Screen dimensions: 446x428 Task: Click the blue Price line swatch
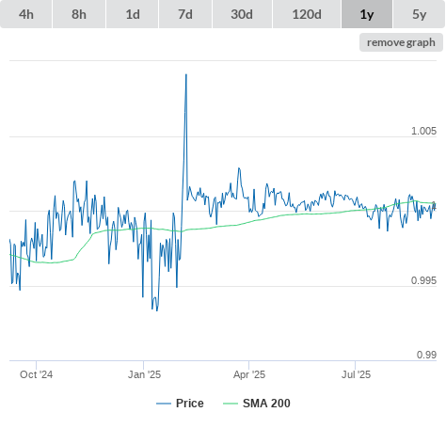click(x=164, y=404)
